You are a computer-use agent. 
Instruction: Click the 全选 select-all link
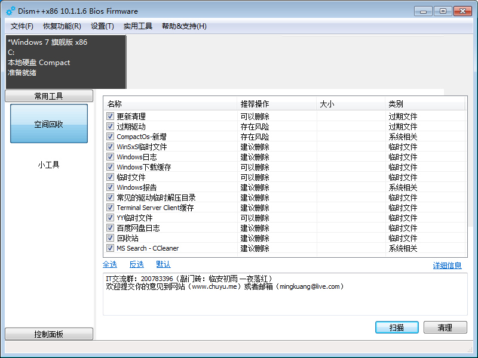(110, 264)
